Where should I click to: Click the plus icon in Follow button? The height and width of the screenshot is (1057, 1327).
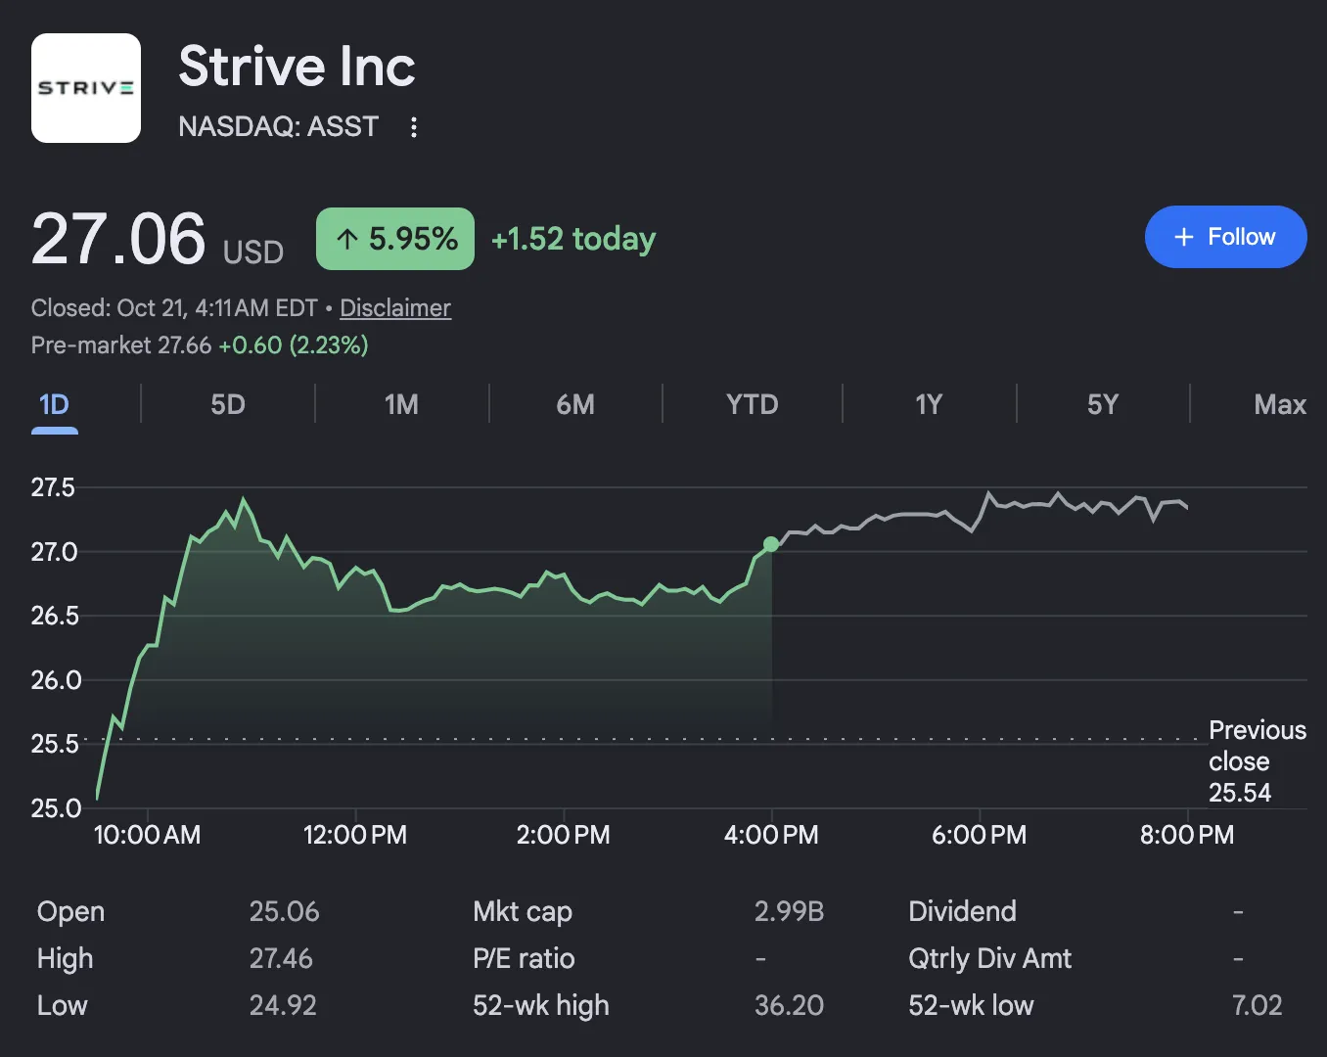(1183, 237)
